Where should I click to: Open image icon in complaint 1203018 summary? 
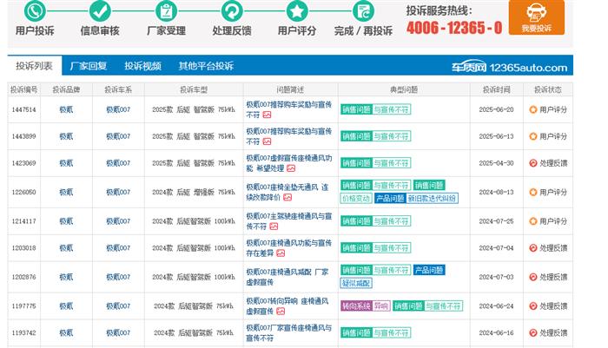281,253
